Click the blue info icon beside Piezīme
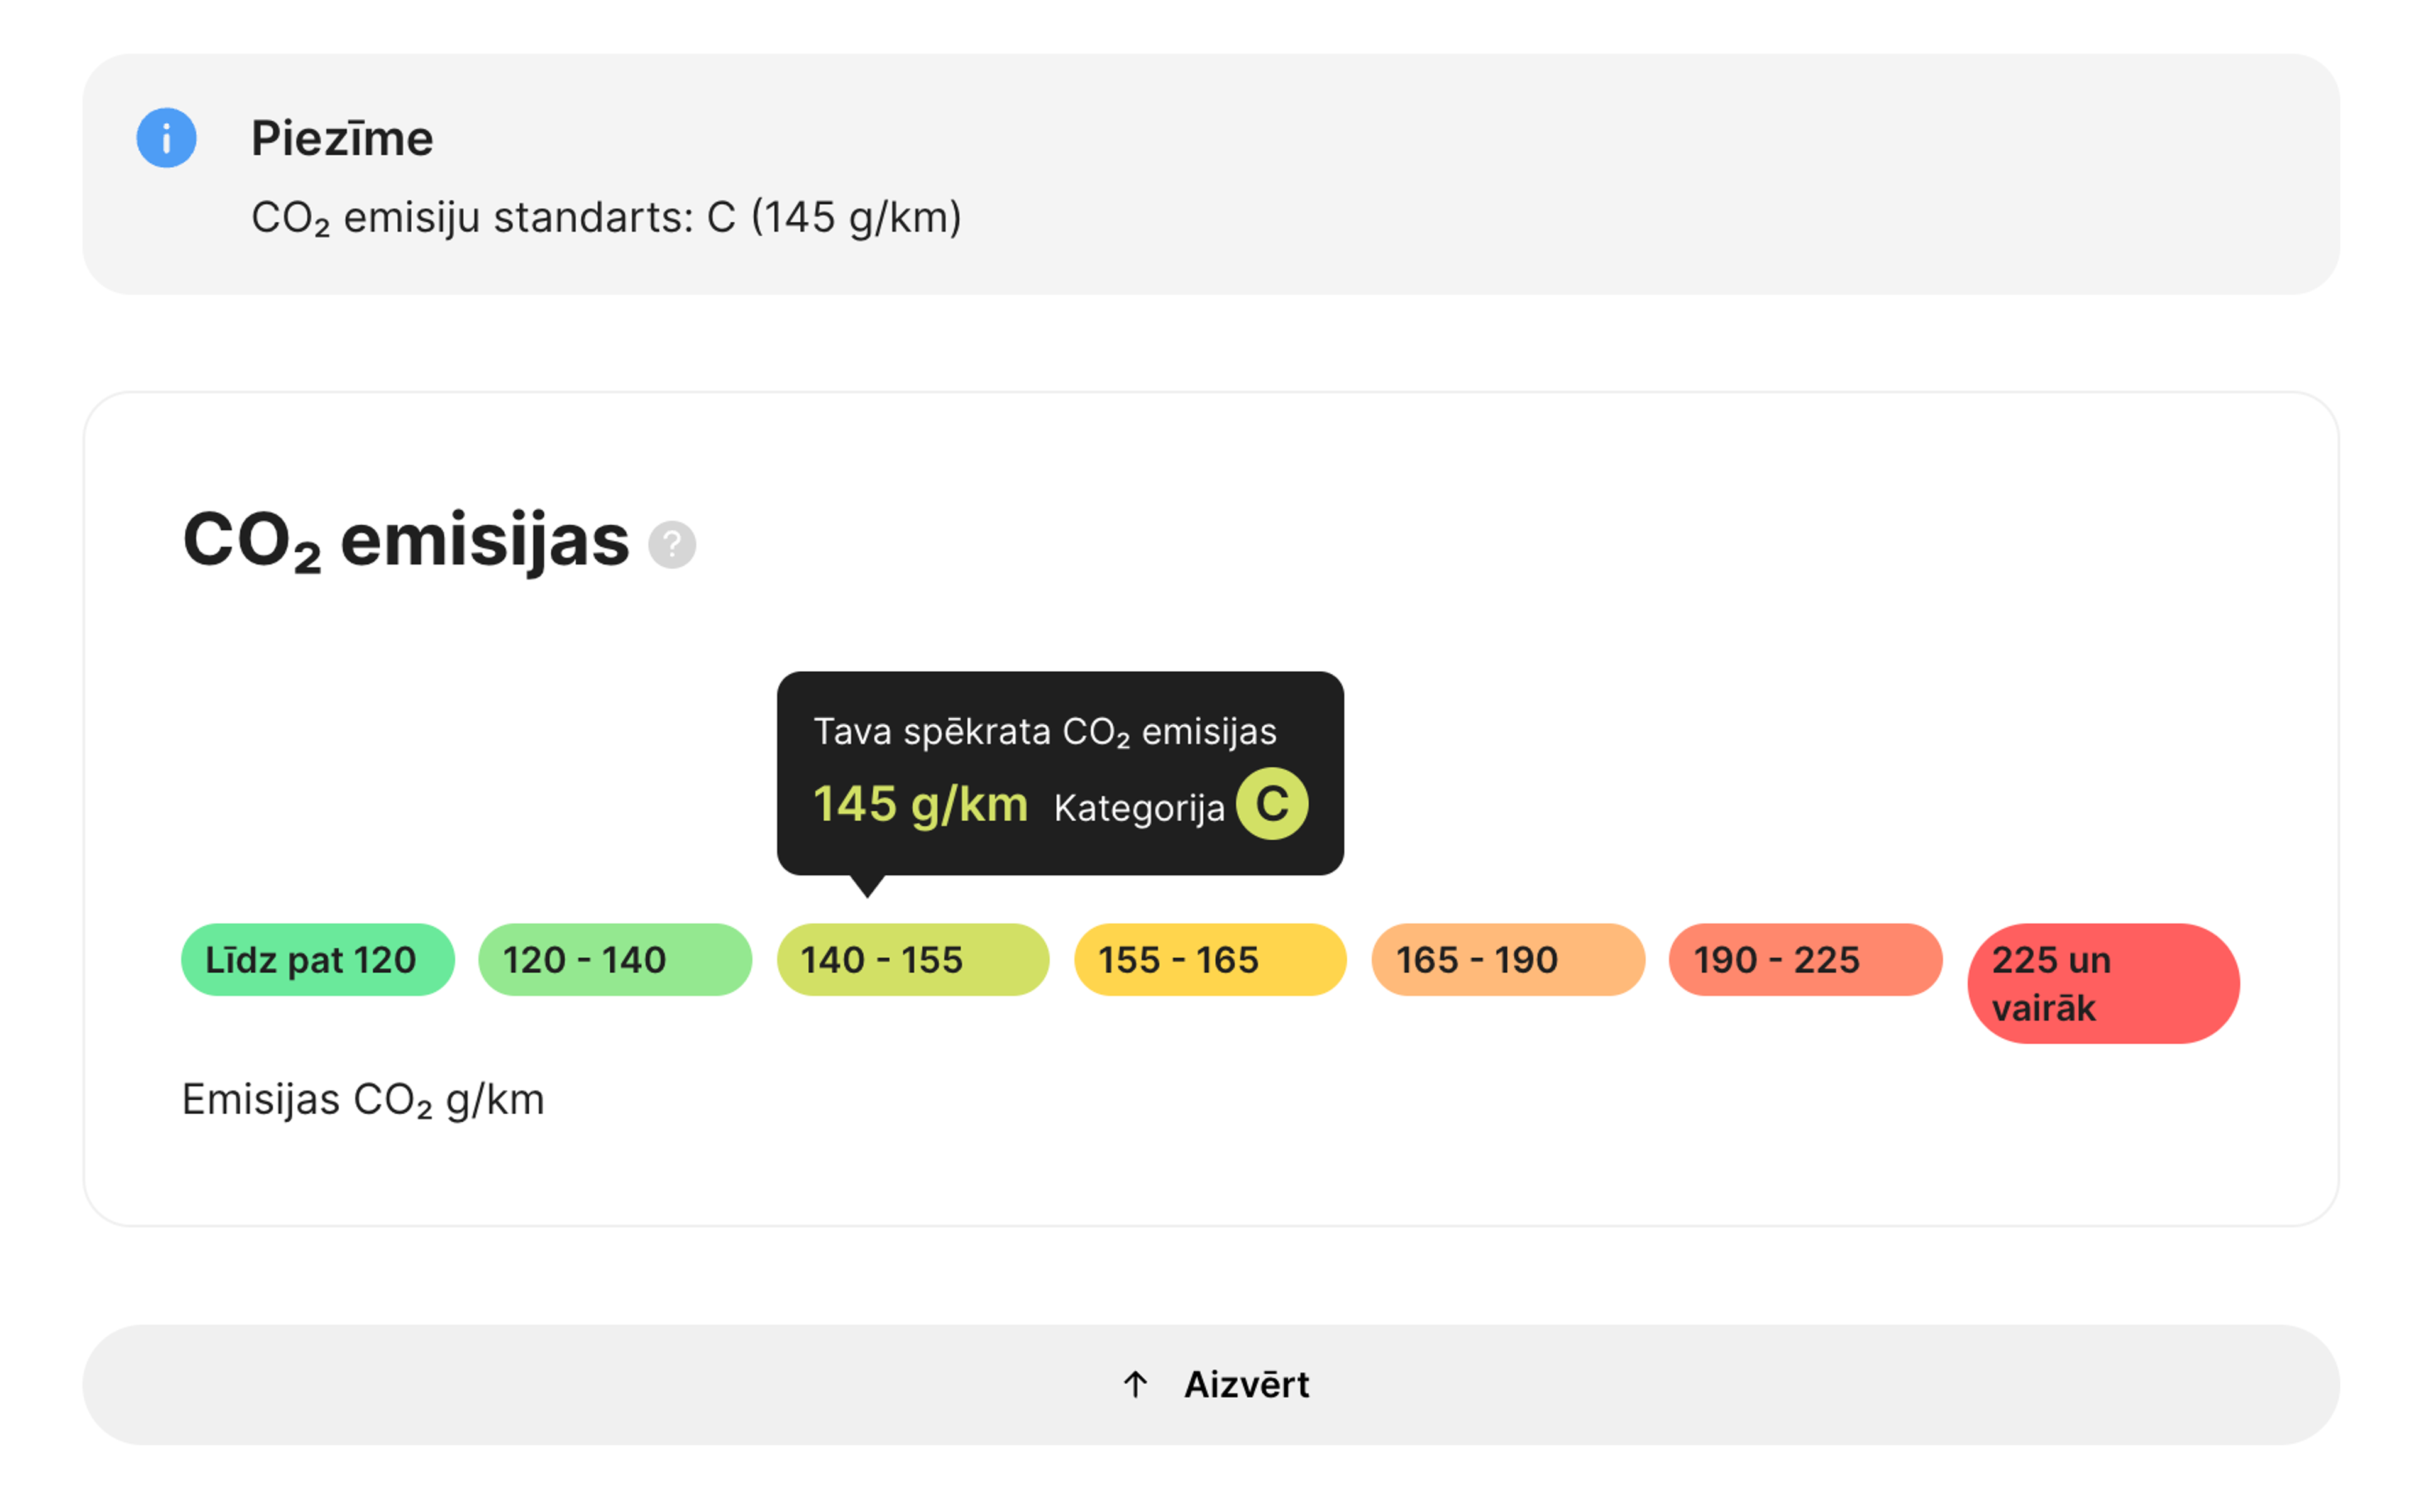Screen dimensions: 2414x1512 tap(166, 138)
